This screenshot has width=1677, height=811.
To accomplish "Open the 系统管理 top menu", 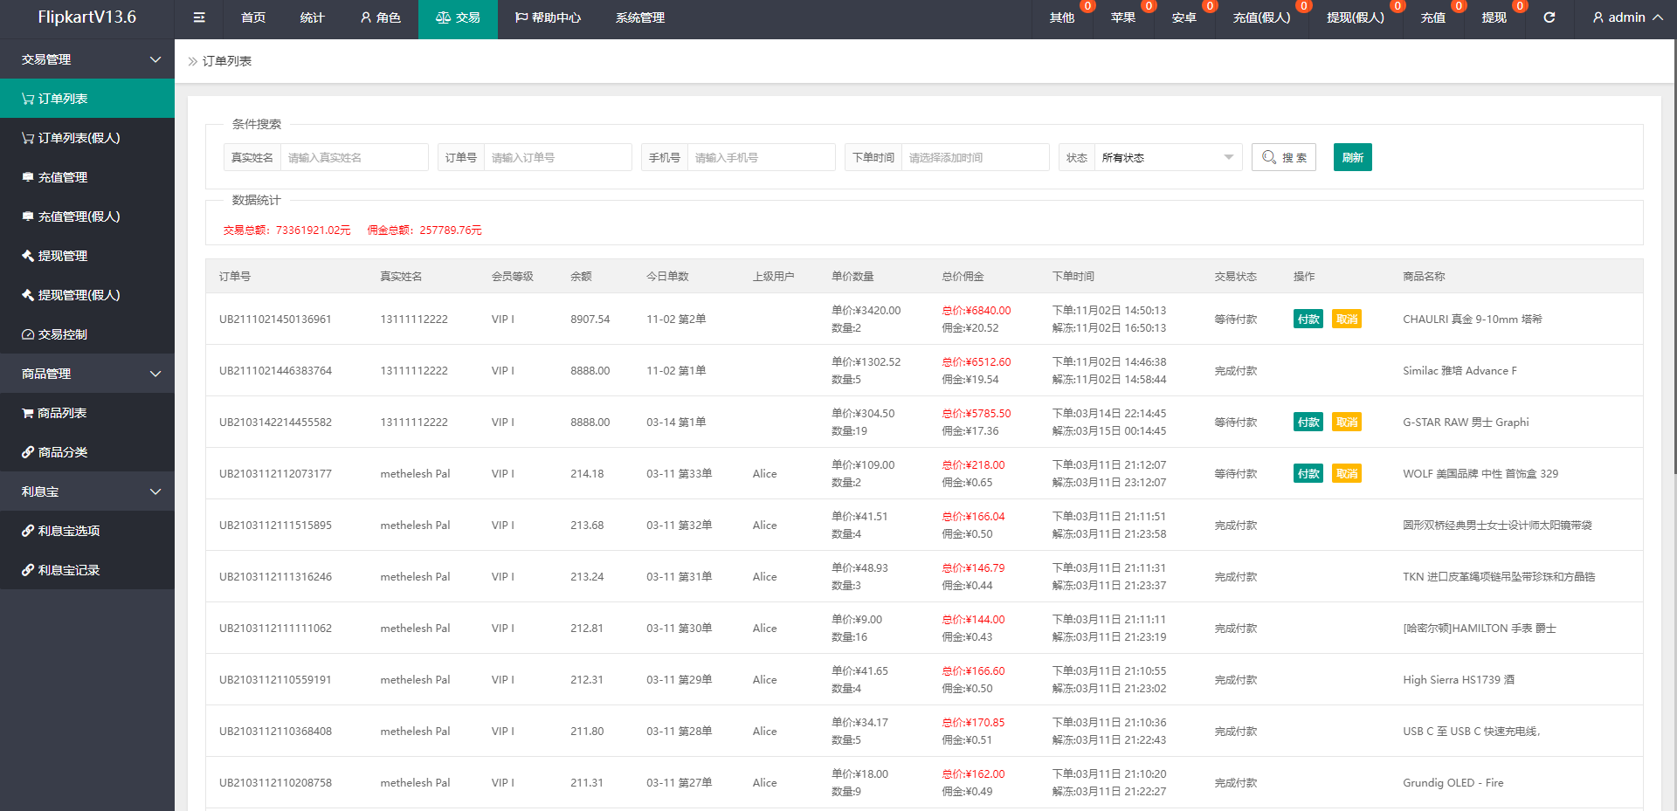I will tap(640, 17).
